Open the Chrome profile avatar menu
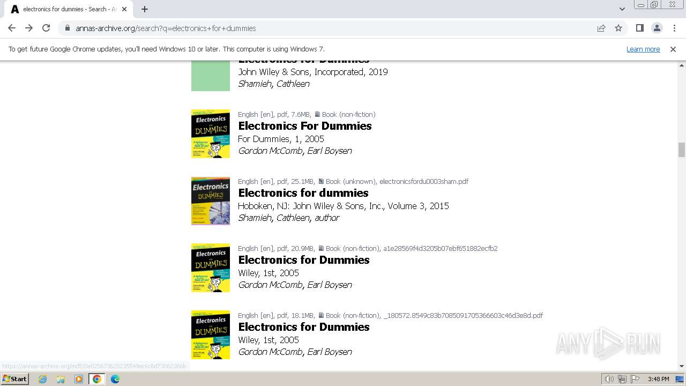 click(657, 28)
